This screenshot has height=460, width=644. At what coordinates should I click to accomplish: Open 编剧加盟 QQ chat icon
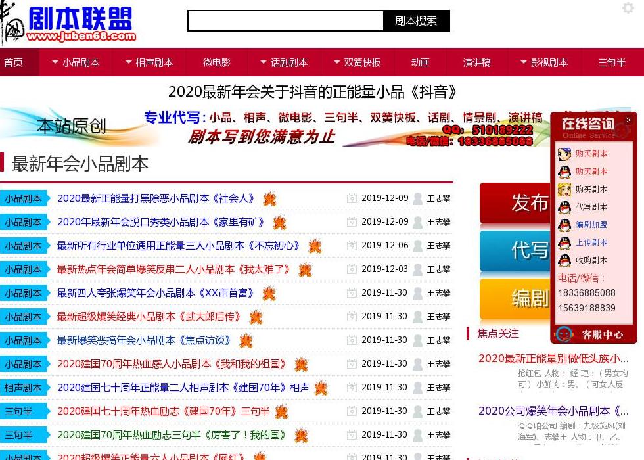[x=564, y=225]
